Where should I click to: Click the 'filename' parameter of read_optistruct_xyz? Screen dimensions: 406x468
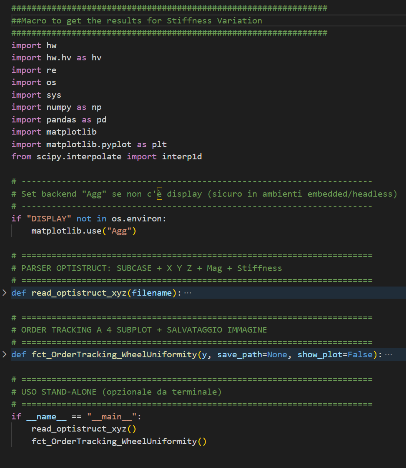click(x=152, y=293)
